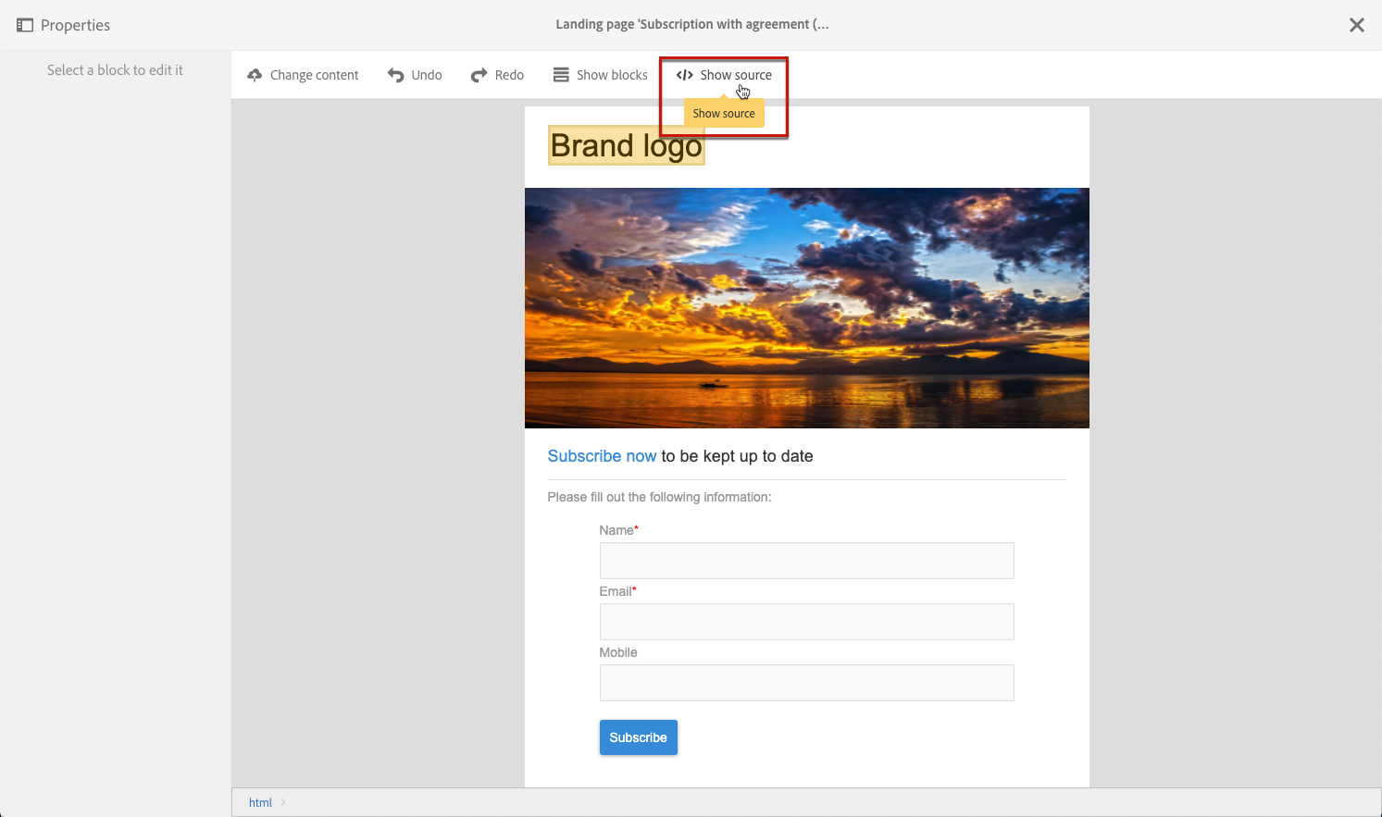Choose the Redo toolbar label
1382x817 pixels.
click(509, 75)
